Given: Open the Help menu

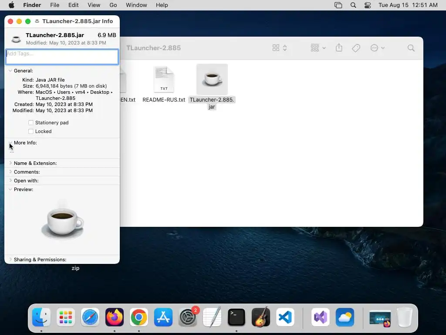Looking at the screenshot, I should [x=162, y=5].
